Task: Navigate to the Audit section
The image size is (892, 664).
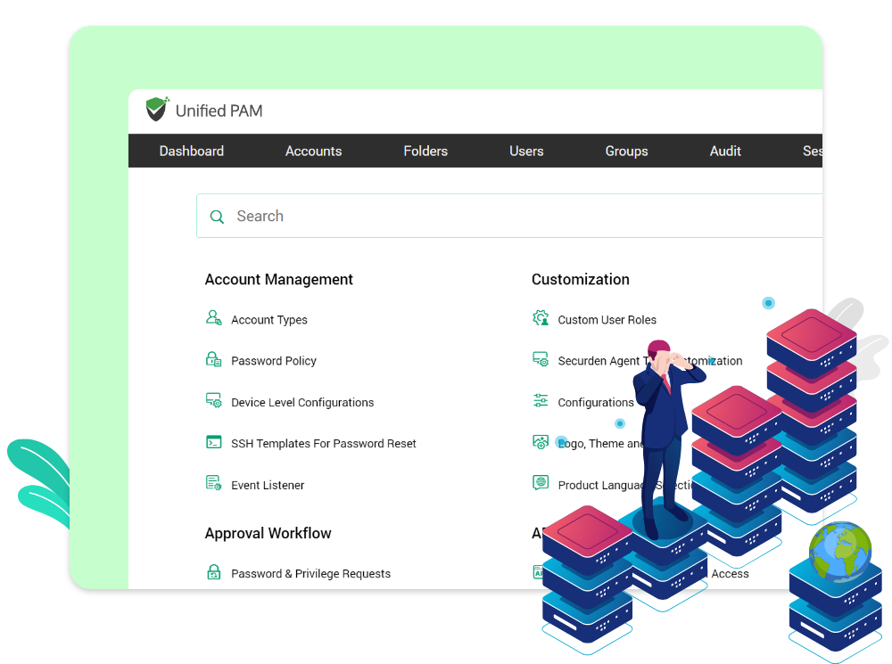Action: click(724, 151)
